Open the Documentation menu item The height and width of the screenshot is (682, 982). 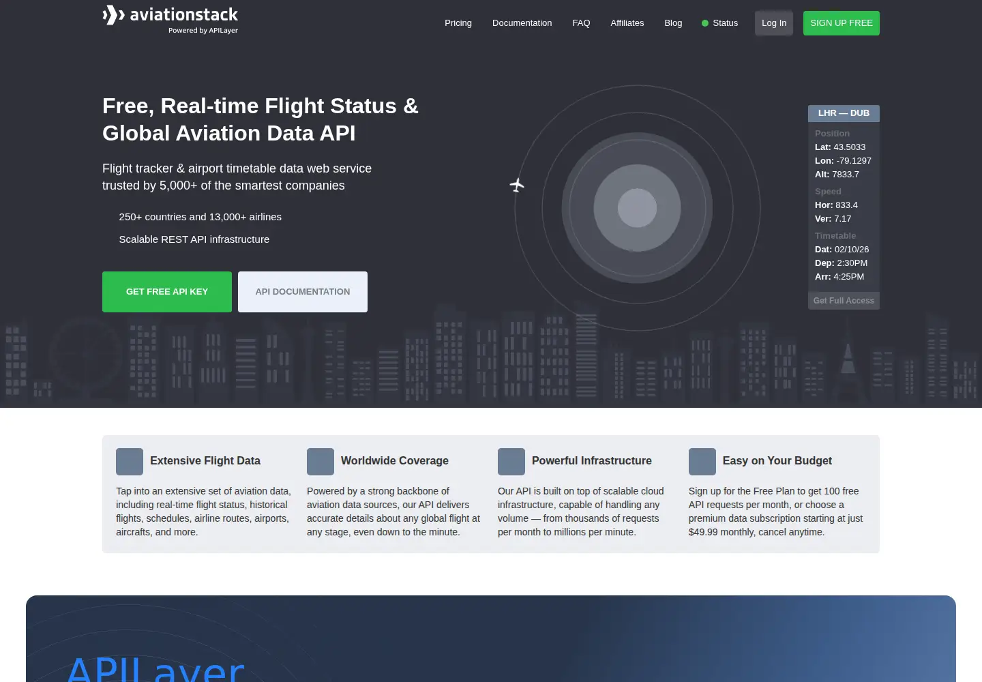522,23
